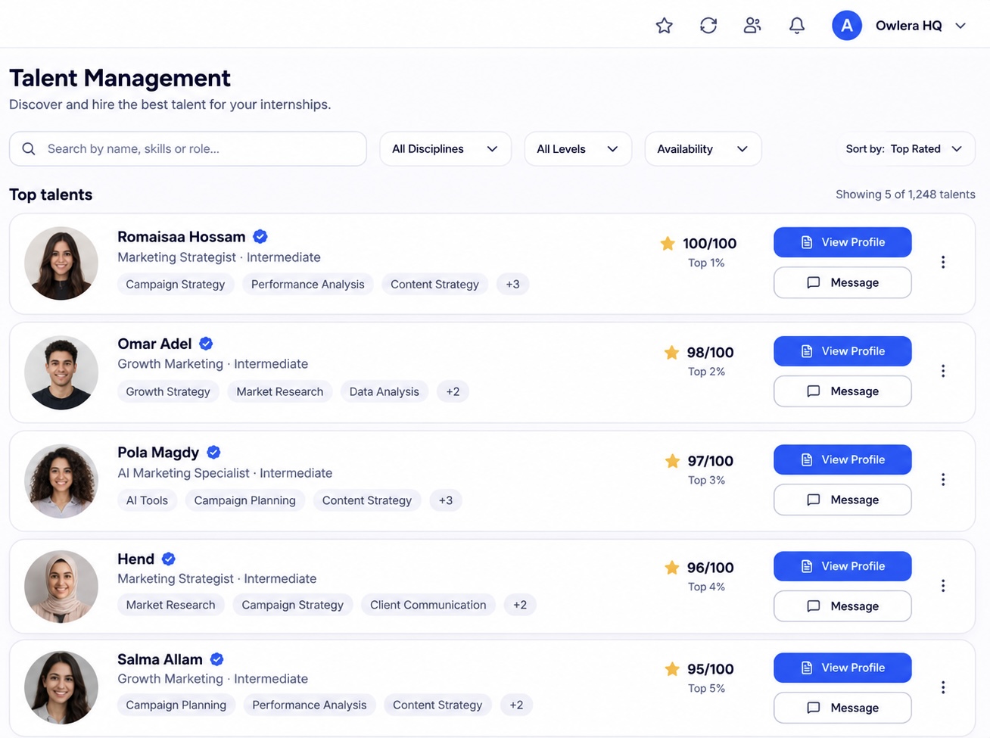This screenshot has height=738, width=990.
Task: Change the Sort by Top Rated option
Action: tap(904, 149)
